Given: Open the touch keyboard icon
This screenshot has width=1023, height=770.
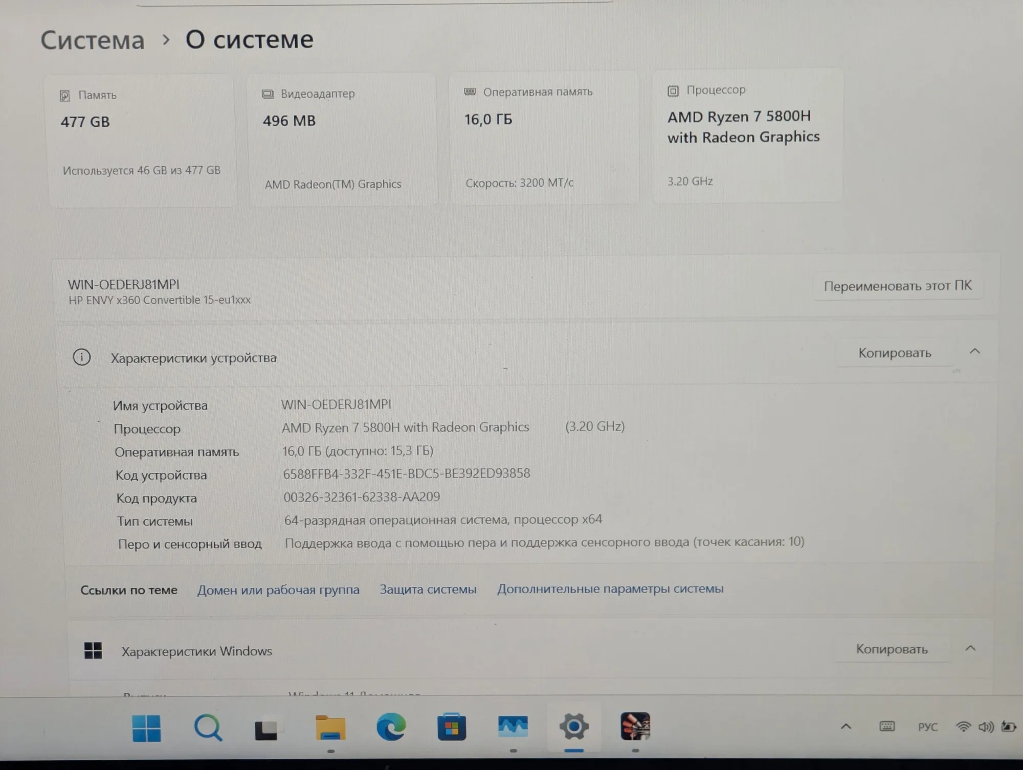Looking at the screenshot, I should [x=887, y=727].
